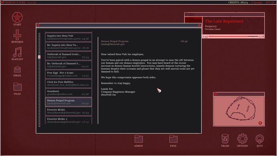
Task: Open the START pentagram icon
Action: (17, 18)
